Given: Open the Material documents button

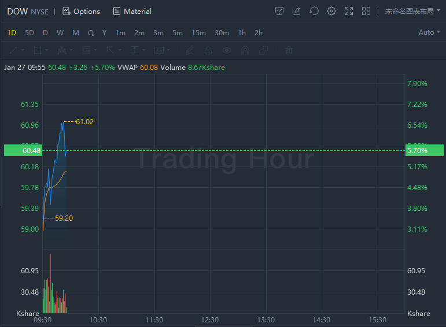Looking at the screenshot, I should pos(132,12).
